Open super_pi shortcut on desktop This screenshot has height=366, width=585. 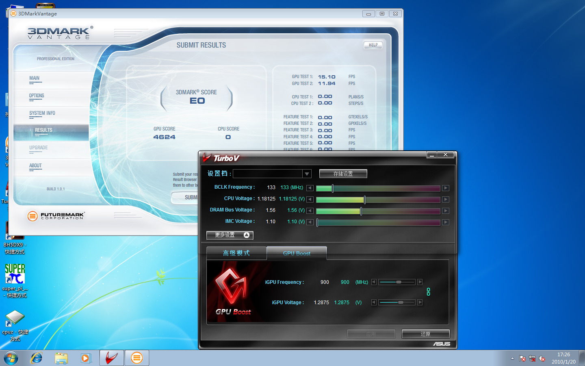coord(15,281)
